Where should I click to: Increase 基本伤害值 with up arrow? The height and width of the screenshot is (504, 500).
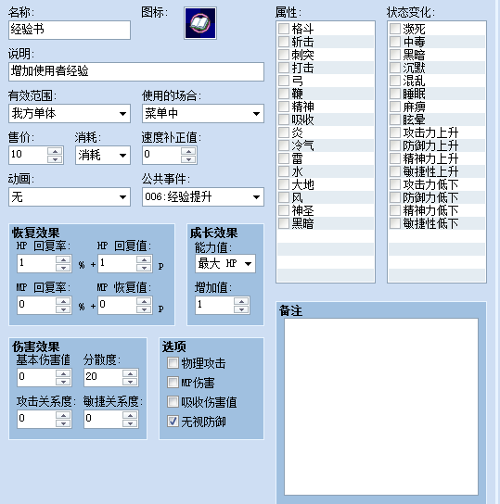point(63,373)
